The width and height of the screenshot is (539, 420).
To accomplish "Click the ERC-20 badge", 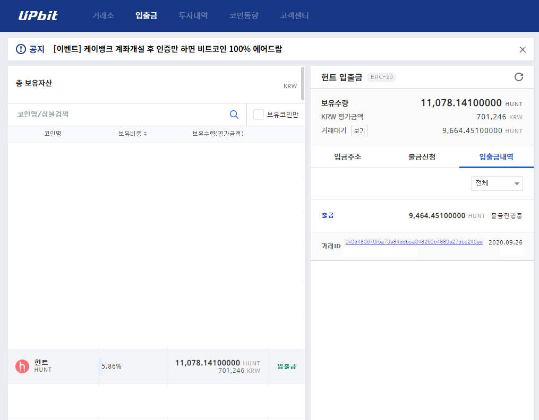I will [382, 77].
